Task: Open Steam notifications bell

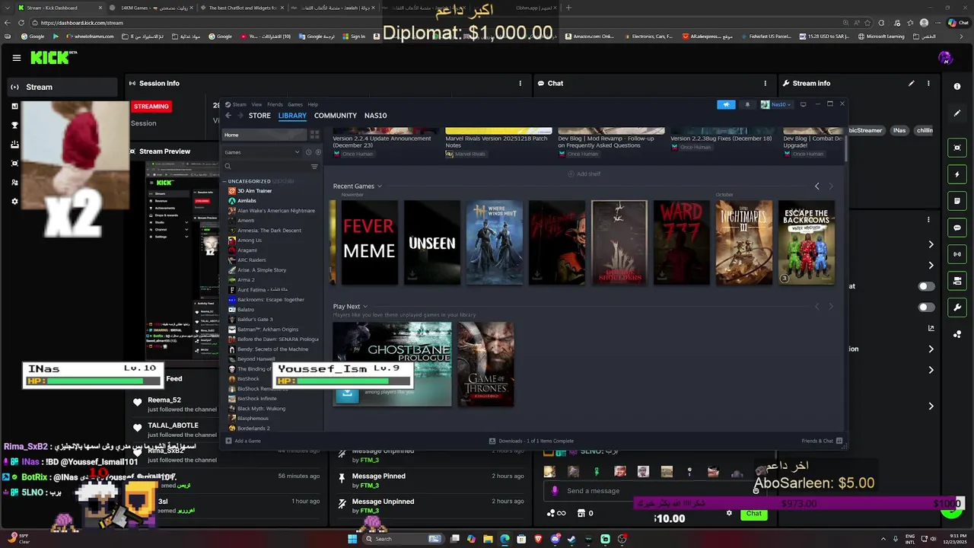Action: click(x=747, y=104)
